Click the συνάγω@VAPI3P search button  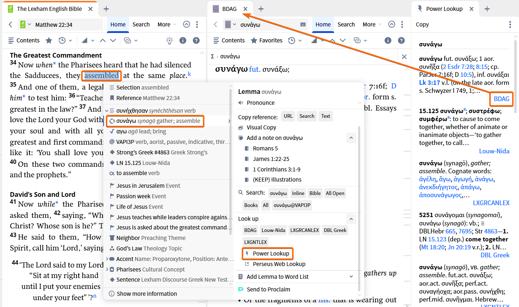pyautogui.click(x=292, y=205)
